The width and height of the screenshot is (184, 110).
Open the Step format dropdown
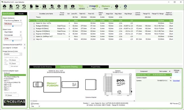pos(39,106)
